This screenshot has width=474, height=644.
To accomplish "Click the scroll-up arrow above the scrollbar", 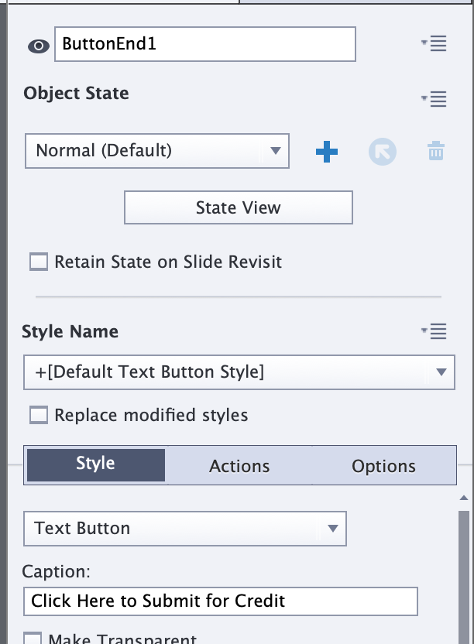I will click(x=464, y=498).
